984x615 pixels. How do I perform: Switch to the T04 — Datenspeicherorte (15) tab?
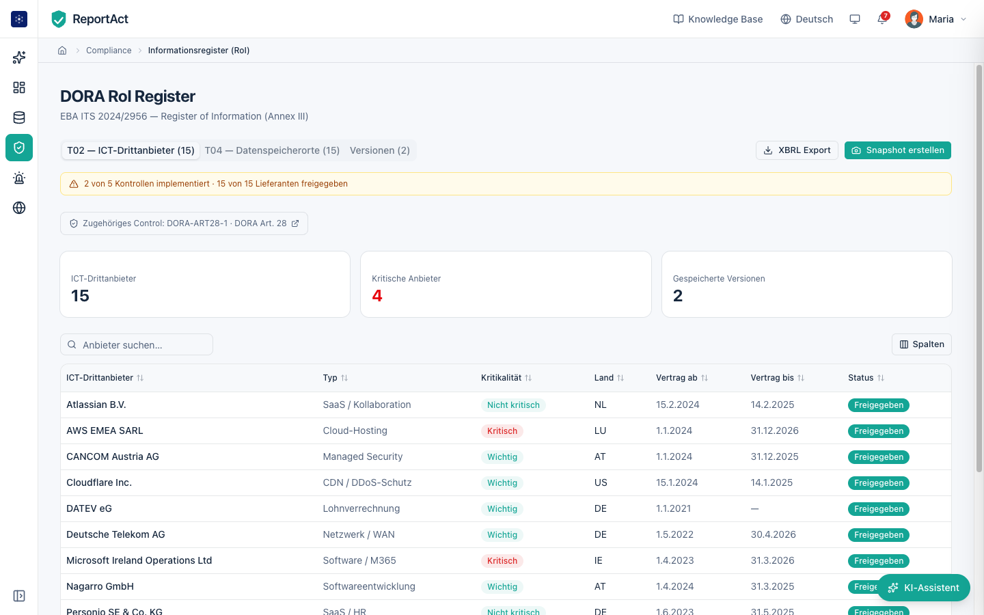(272, 150)
